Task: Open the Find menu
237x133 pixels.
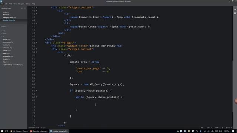Action: coord(10,4)
